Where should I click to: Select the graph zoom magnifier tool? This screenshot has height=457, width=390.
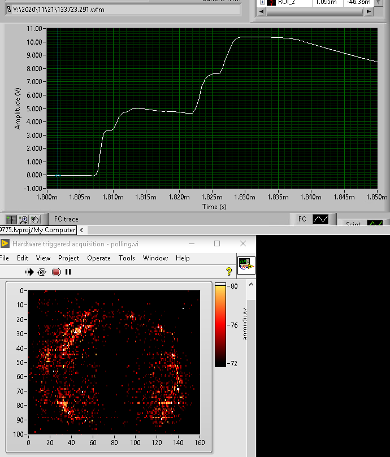click(x=23, y=219)
